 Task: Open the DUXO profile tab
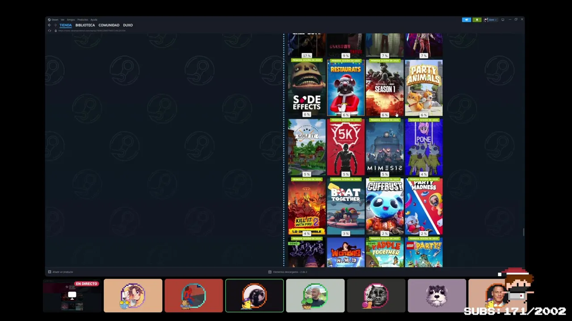click(x=128, y=25)
